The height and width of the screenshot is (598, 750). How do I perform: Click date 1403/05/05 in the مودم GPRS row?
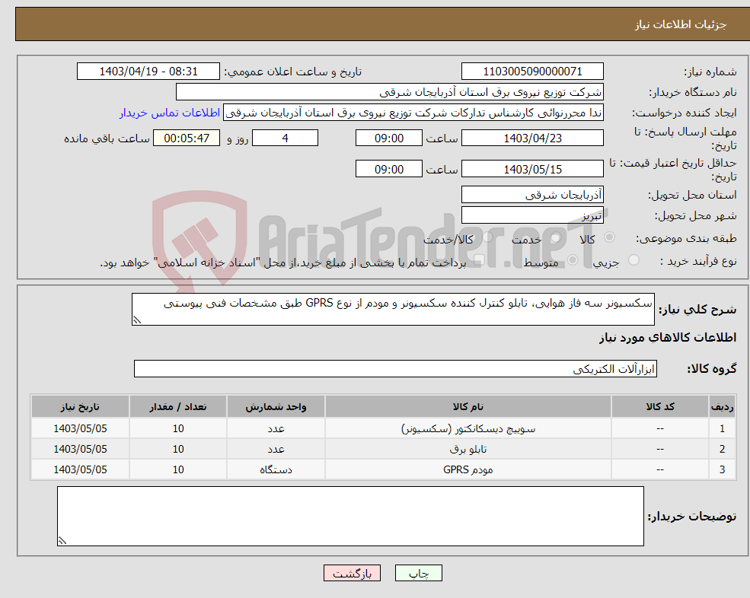tap(81, 470)
